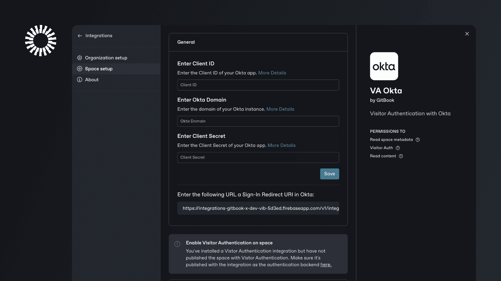Image resolution: width=501 pixels, height=281 pixels.
Task: Click the 'Enter Client ID' heading
Action: pos(196,64)
